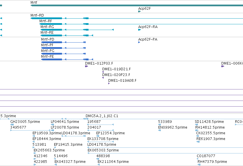Select the 204017 feature label
Image resolution: width=243 pixels, height=166 pixels.
point(94,127)
